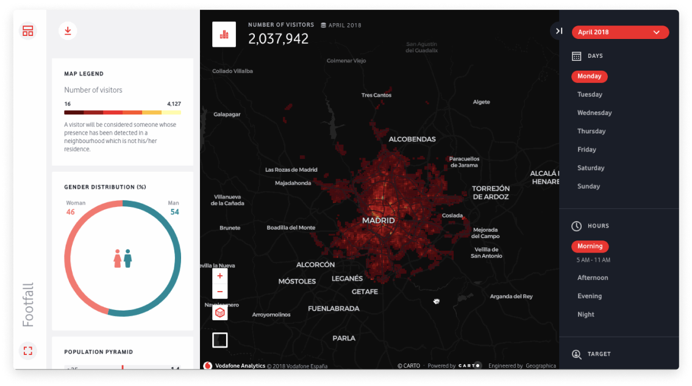Image resolution: width=692 pixels, height=386 pixels.
Task: Collapse the right filter panel
Action: click(x=558, y=30)
